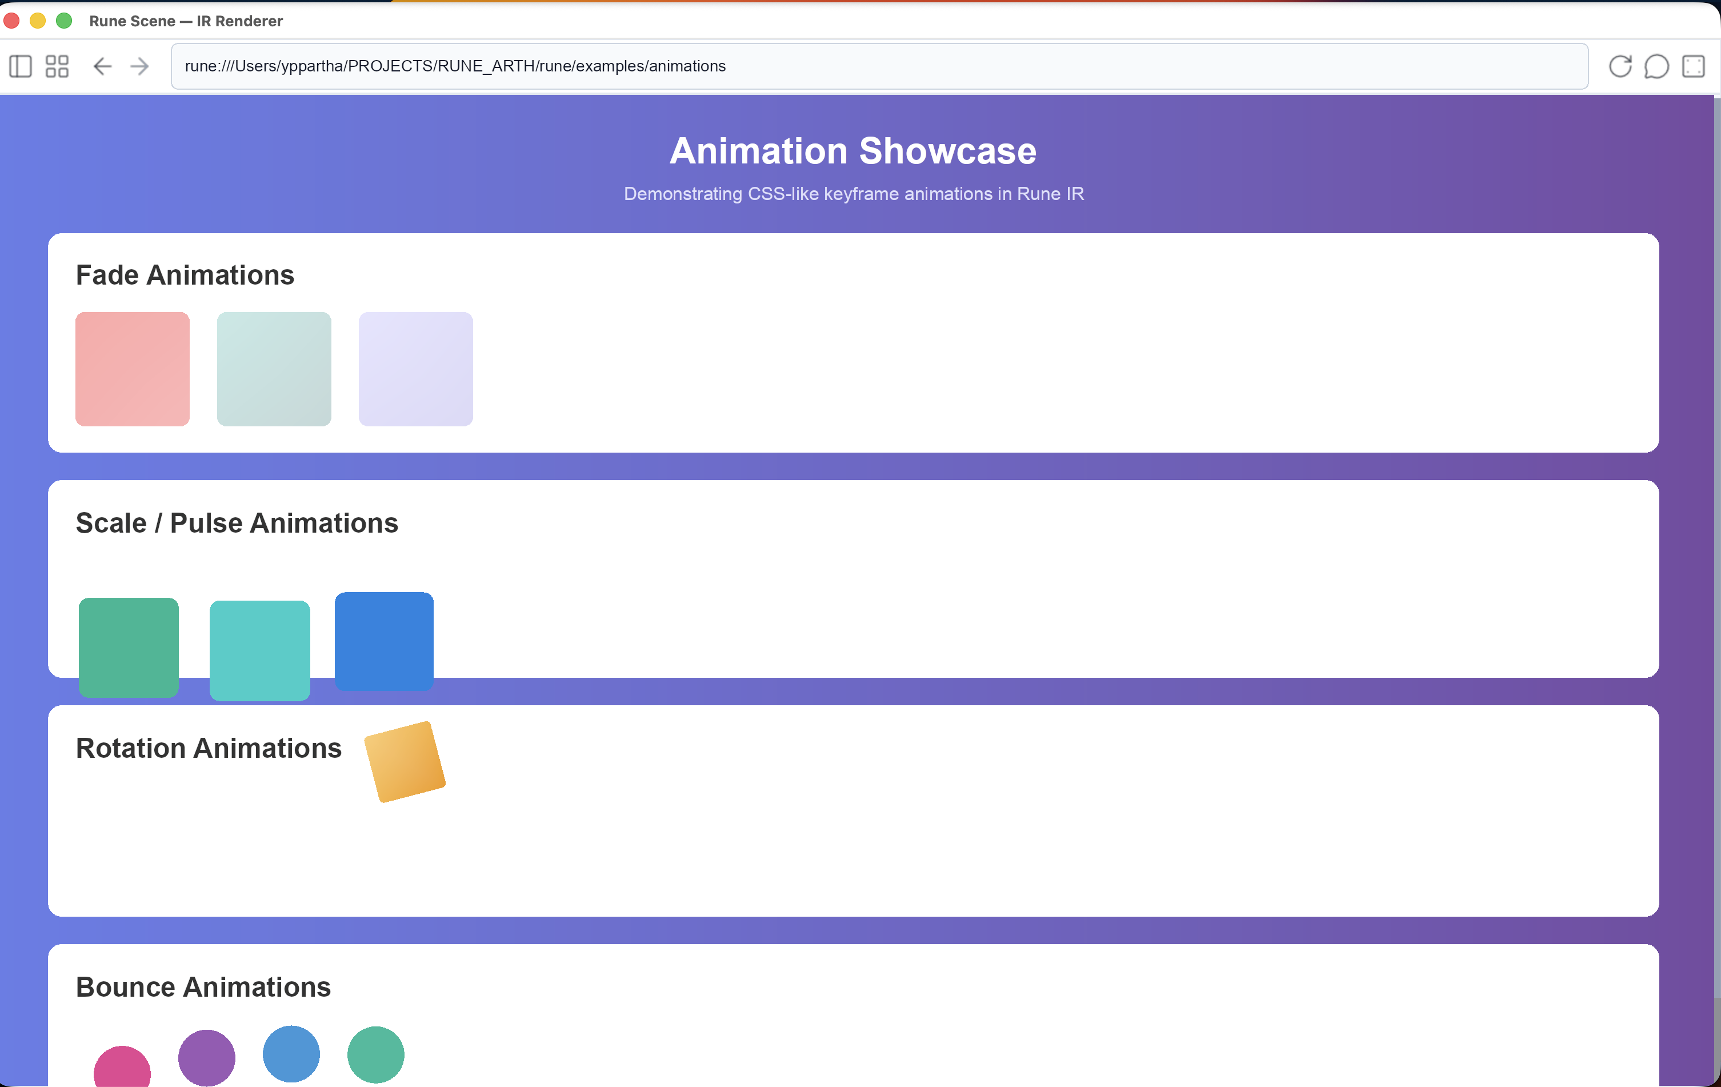This screenshot has height=1087, width=1721.
Task: Click the mint green fade square
Action: [274, 369]
